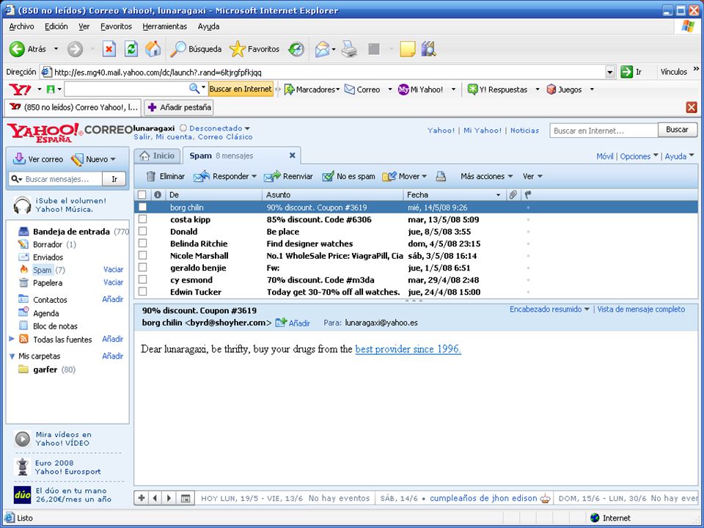Viewport: 704px width, 528px height.
Task: Click the IE Mail envelope icon
Action: tap(323, 49)
